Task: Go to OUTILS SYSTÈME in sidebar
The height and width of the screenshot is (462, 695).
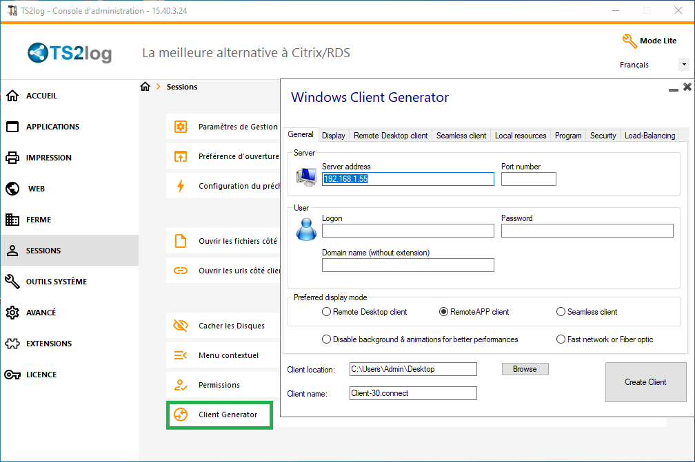Action: point(69,282)
